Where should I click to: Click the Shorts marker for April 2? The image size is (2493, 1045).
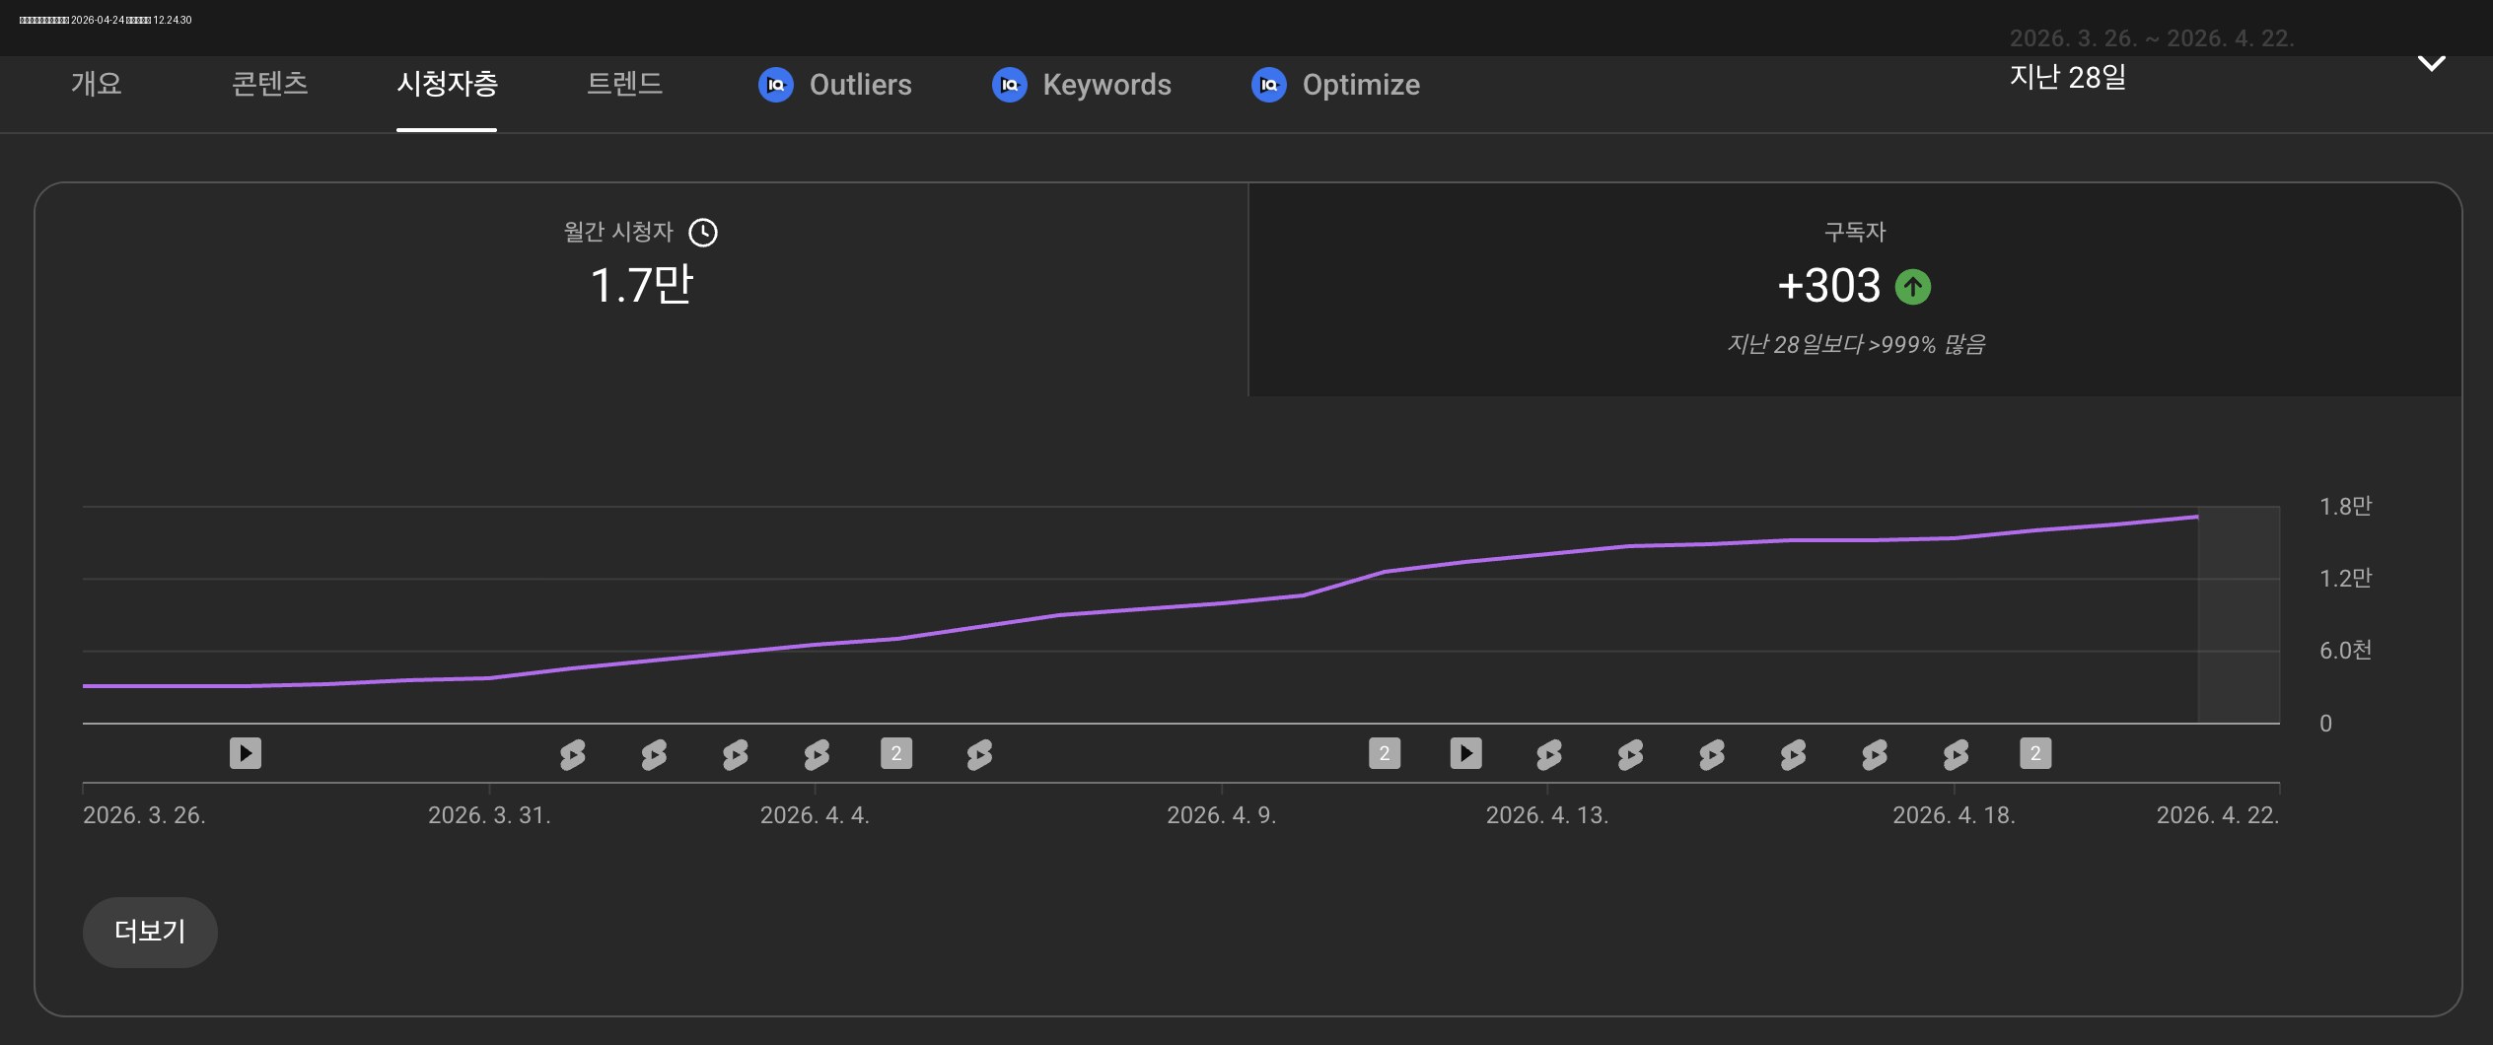[x=654, y=754]
